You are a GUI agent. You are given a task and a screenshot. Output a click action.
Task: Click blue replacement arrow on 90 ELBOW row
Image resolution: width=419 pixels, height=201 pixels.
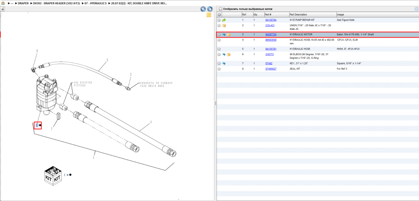tap(224, 54)
